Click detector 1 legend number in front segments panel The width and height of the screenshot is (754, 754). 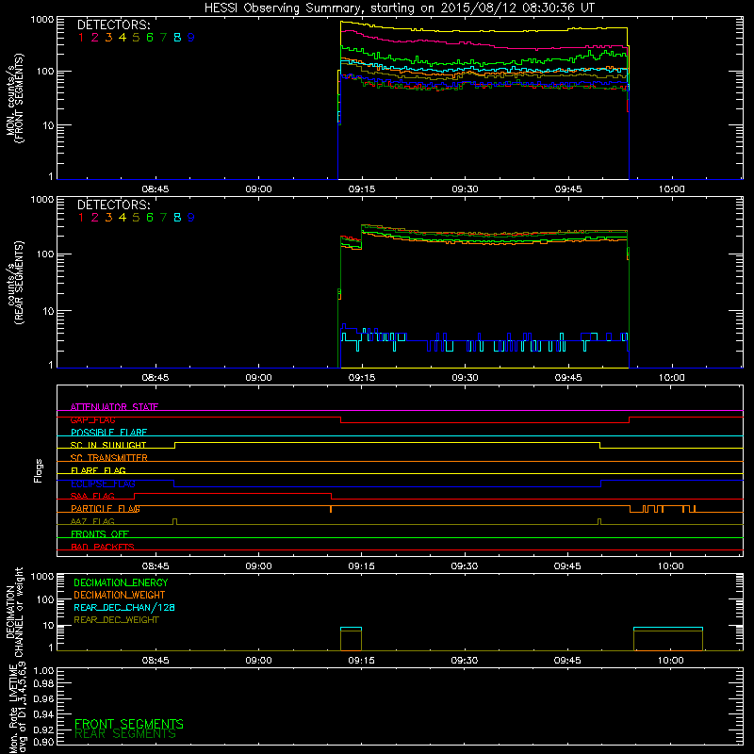(81, 38)
